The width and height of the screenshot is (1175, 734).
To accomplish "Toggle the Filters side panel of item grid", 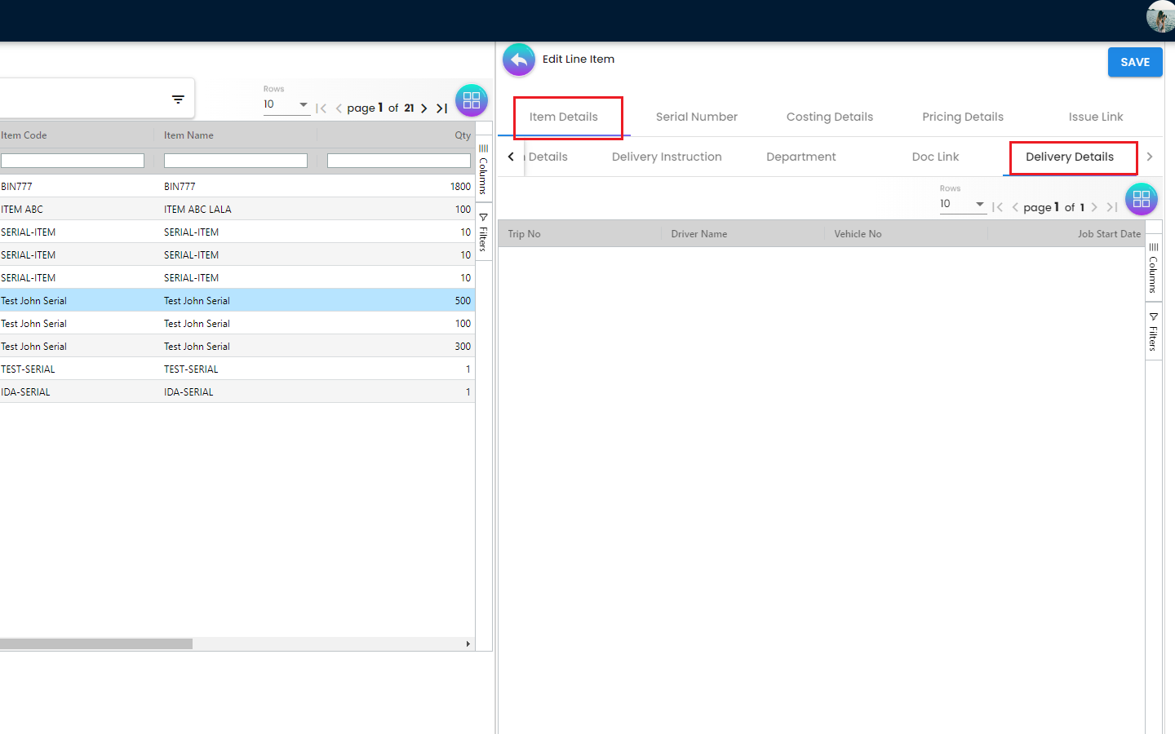I will click(x=484, y=232).
